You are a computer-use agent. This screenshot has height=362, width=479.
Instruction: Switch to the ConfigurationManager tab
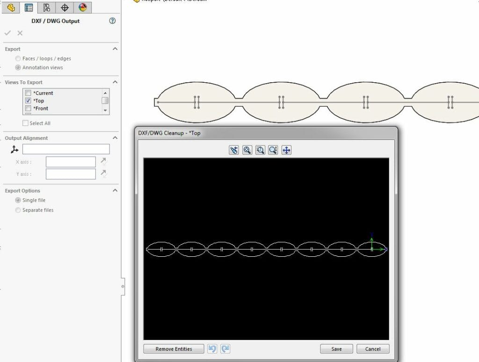click(47, 7)
